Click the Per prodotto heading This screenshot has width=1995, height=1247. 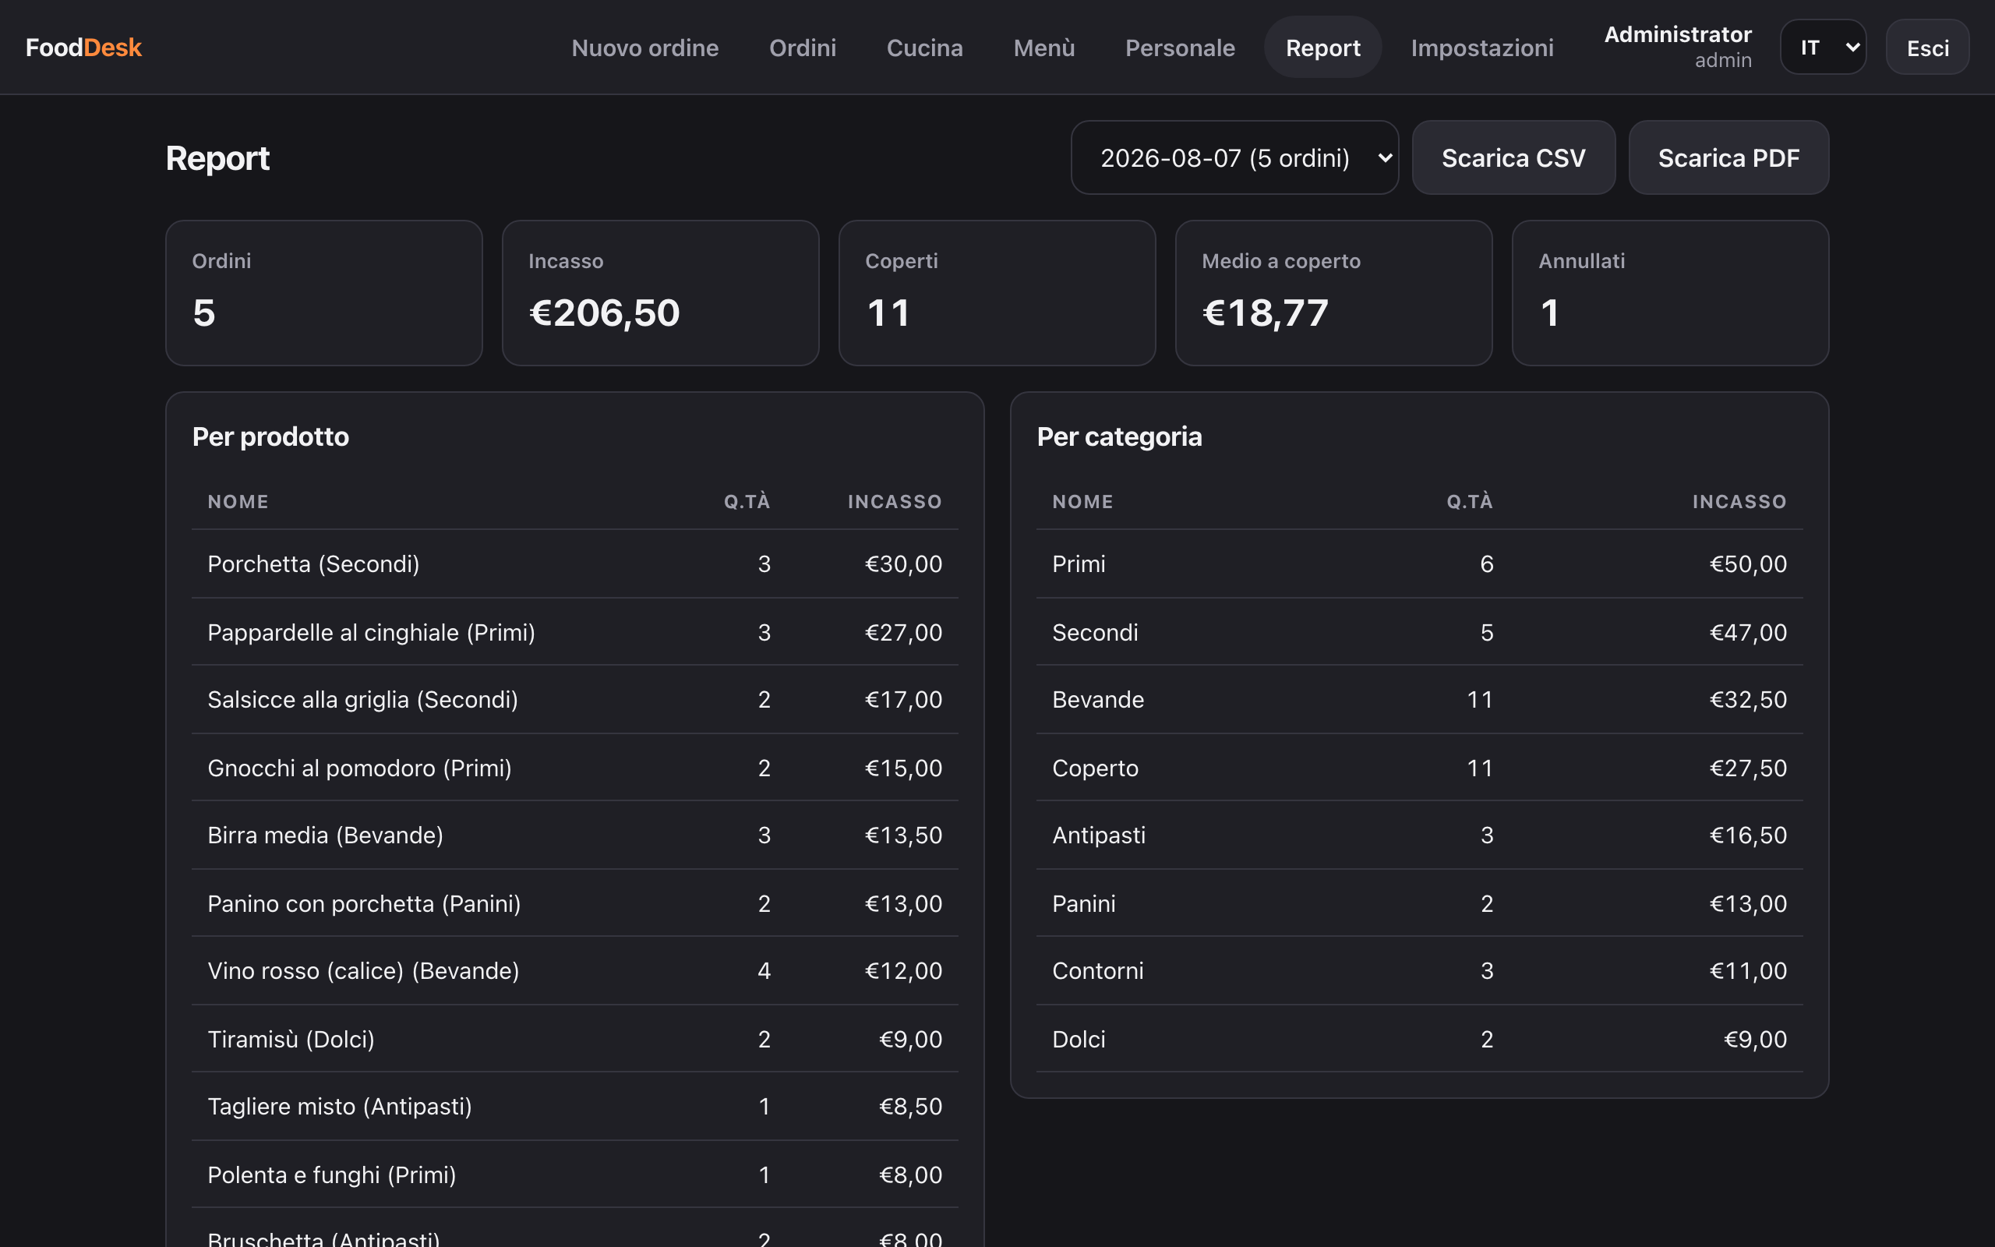(270, 436)
